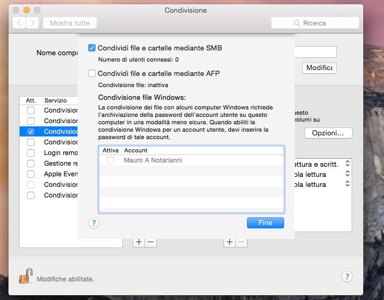The width and height of the screenshot is (384, 300).
Task: Click the Mostra tutte button
Action: [x=70, y=23]
